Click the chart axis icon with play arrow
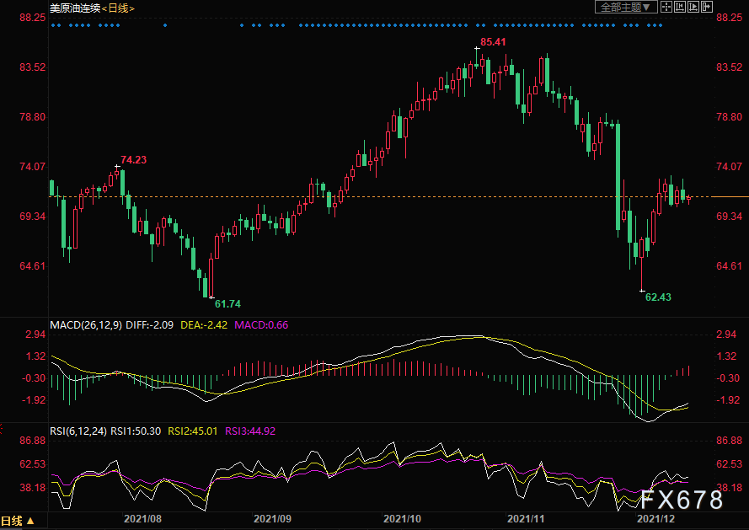 [693, 7]
